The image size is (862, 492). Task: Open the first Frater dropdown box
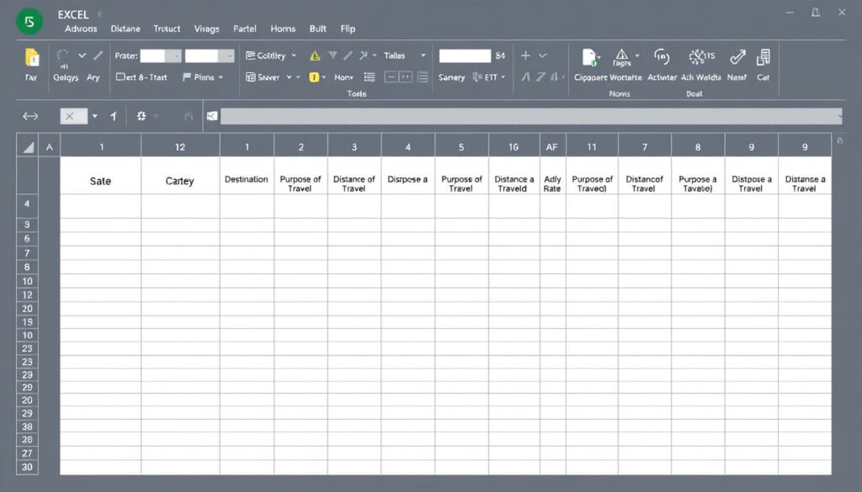(161, 56)
